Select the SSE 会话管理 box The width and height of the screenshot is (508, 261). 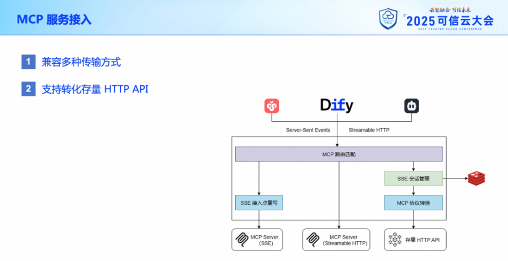tap(413, 178)
